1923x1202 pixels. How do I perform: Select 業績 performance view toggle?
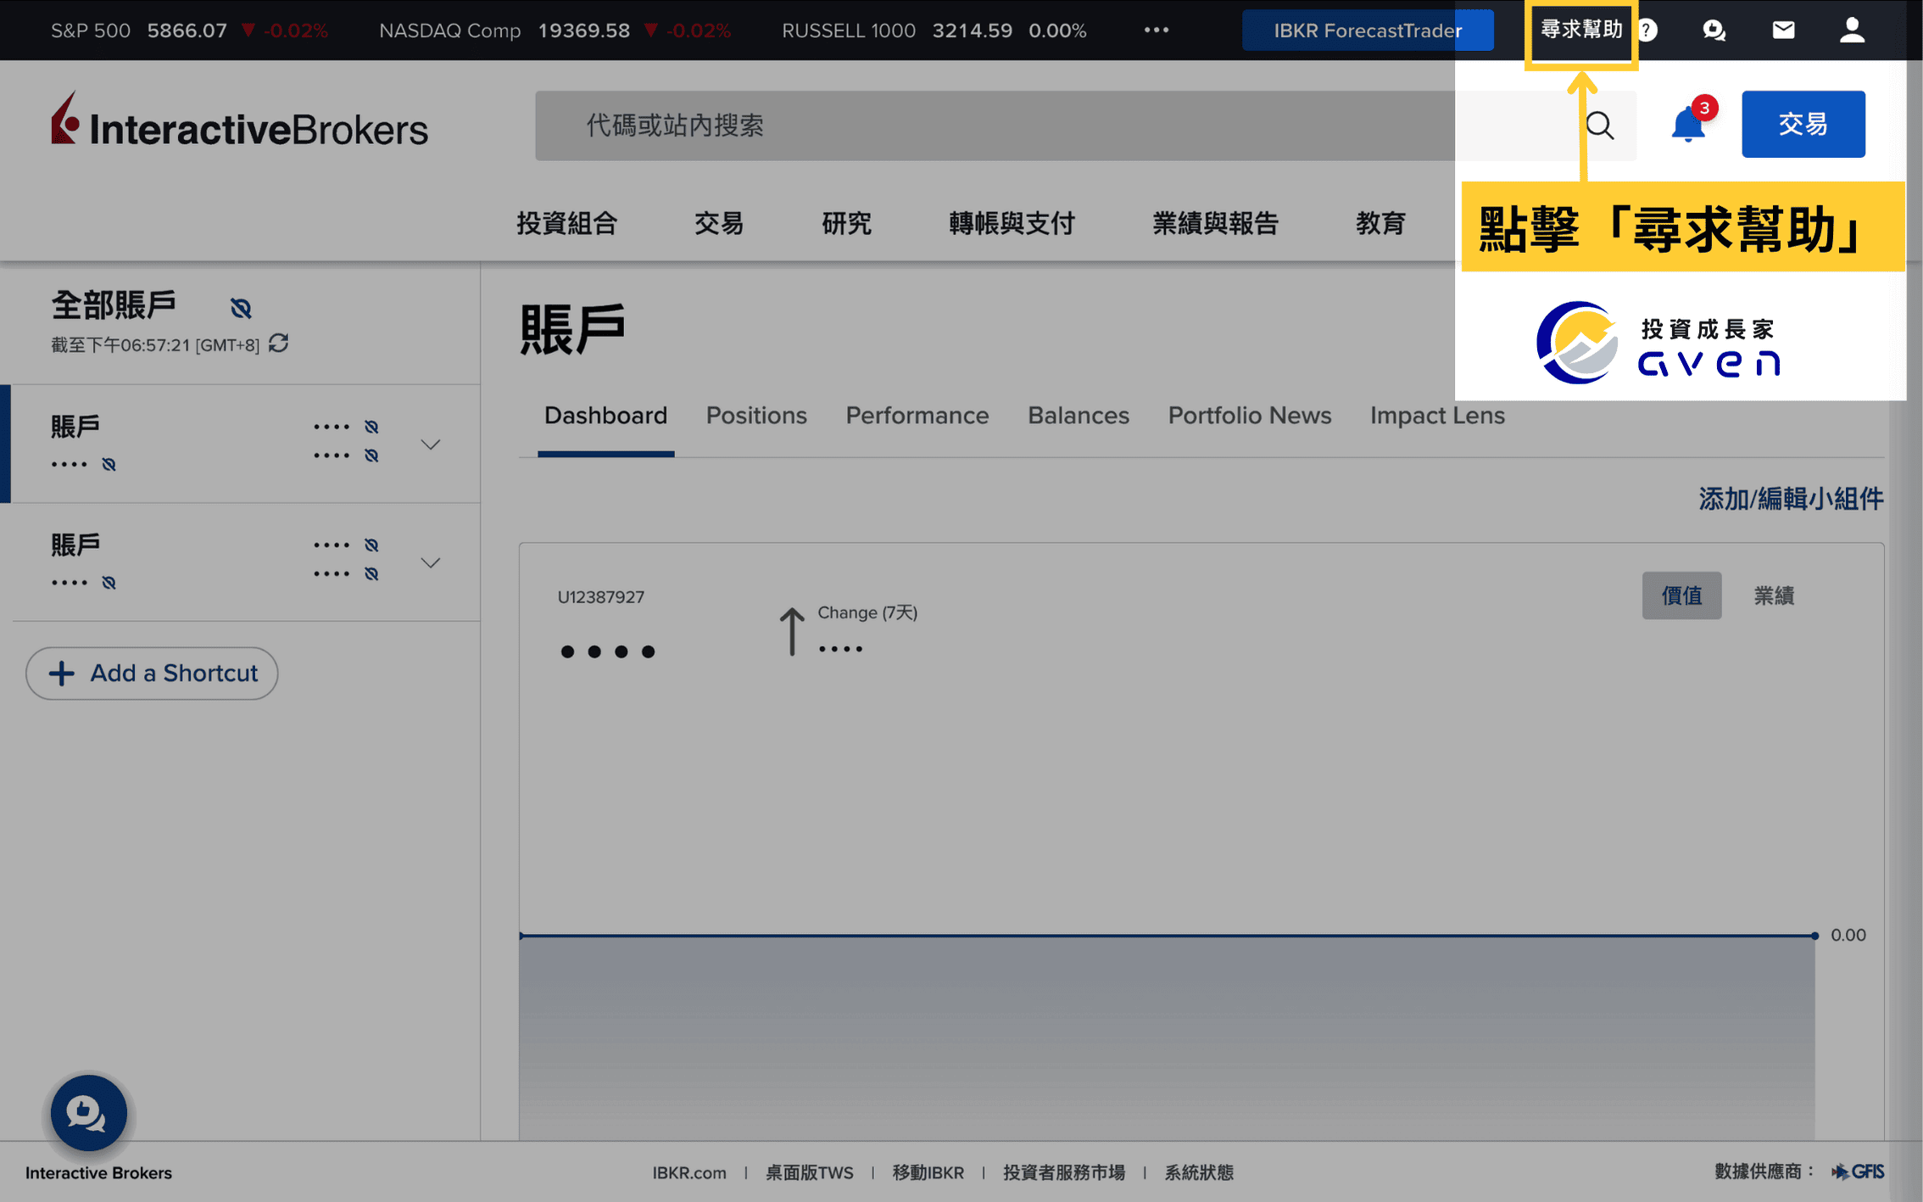coord(1774,595)
